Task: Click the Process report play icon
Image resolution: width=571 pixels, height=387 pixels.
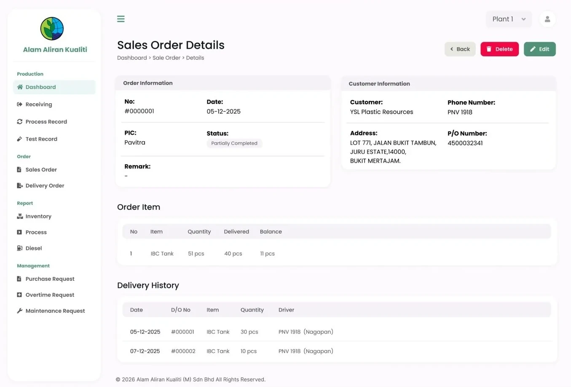Action: (19, 232)
